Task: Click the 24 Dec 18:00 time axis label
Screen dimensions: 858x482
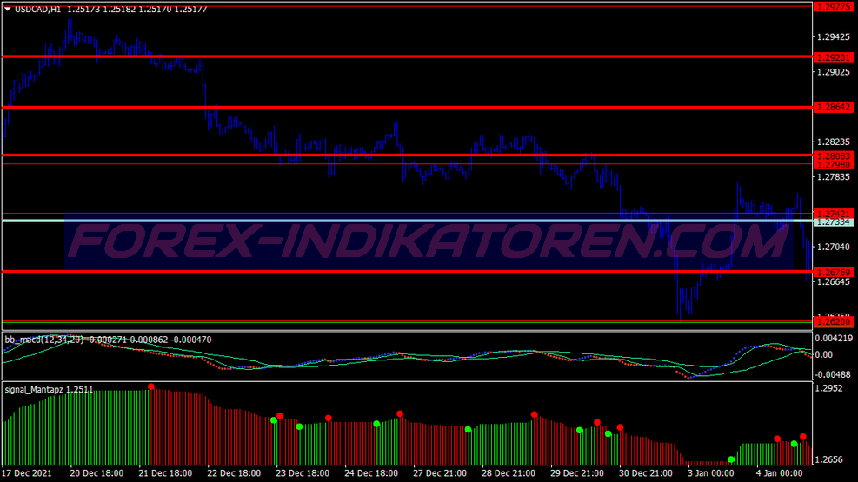Action: click(371, 473)
